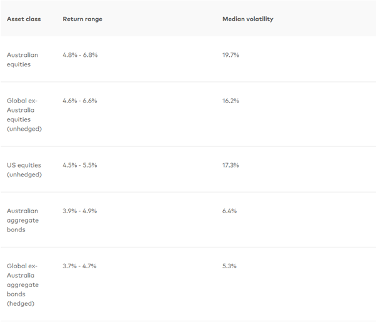Select the US equities row label
The height and width of the screenshot is (322, 376).
[24, 169]
